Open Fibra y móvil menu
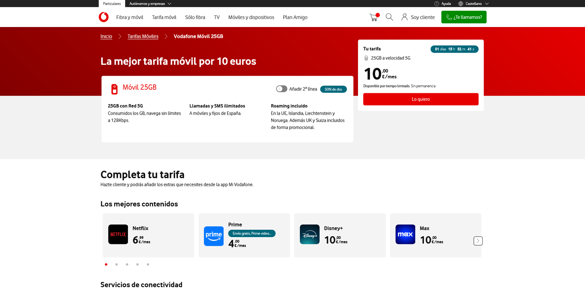 [x=129, y=17]
